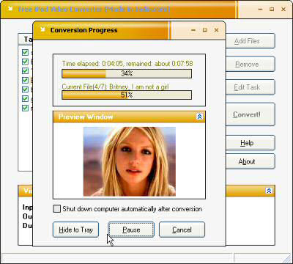Enable shut down computer after conversion checkbox
Viewport: 293px width, 264px height.
coord(56,209)
